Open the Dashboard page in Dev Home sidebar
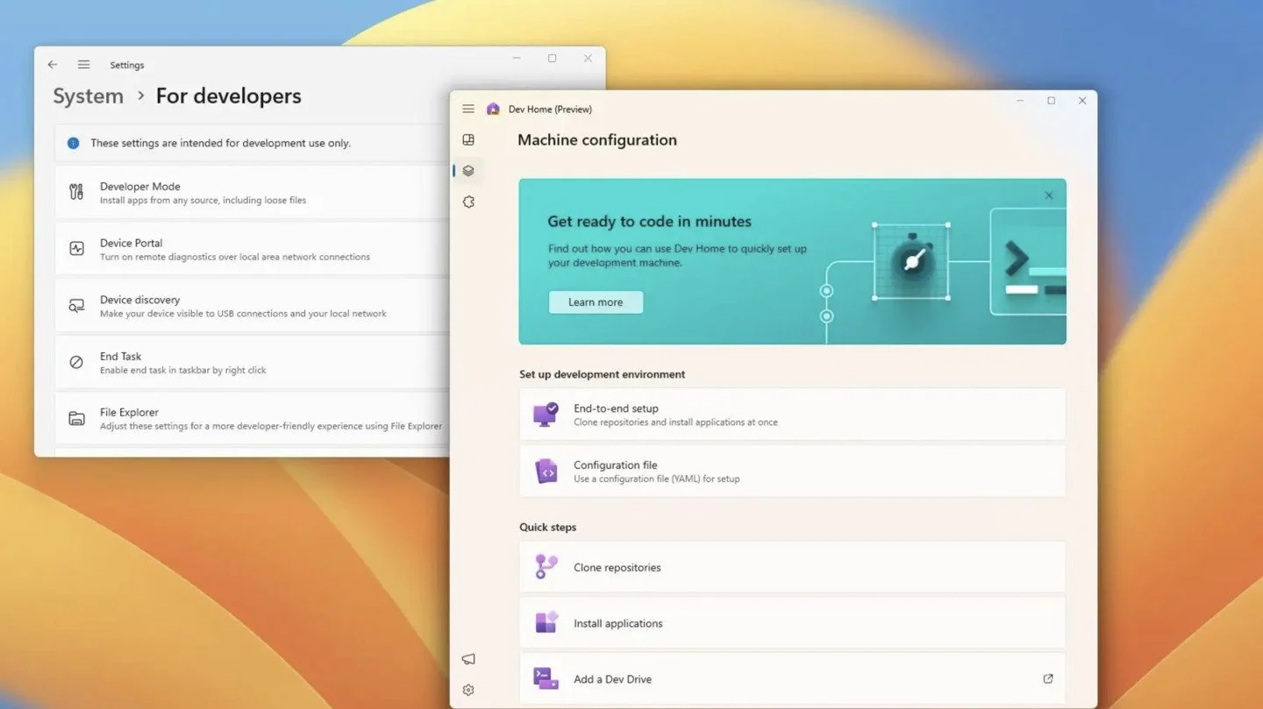 click(x=468, y=139)
